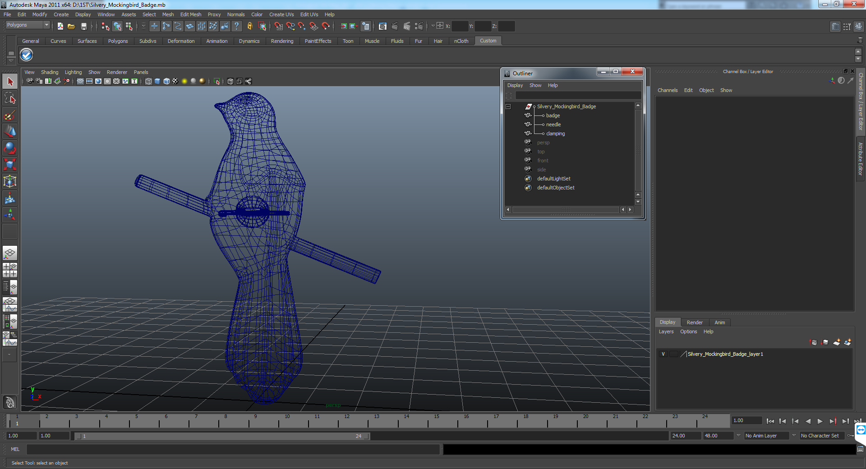This screenshot has width=866, height=469.
Task: Click play backwards button
Action: coord(808,421)
